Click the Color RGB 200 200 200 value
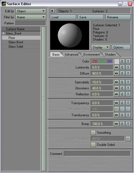This screenshot has width=134, height=173. [102, 61]
